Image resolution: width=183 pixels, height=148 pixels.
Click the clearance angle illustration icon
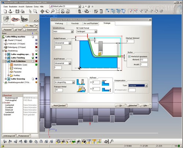tap(81, 89)
